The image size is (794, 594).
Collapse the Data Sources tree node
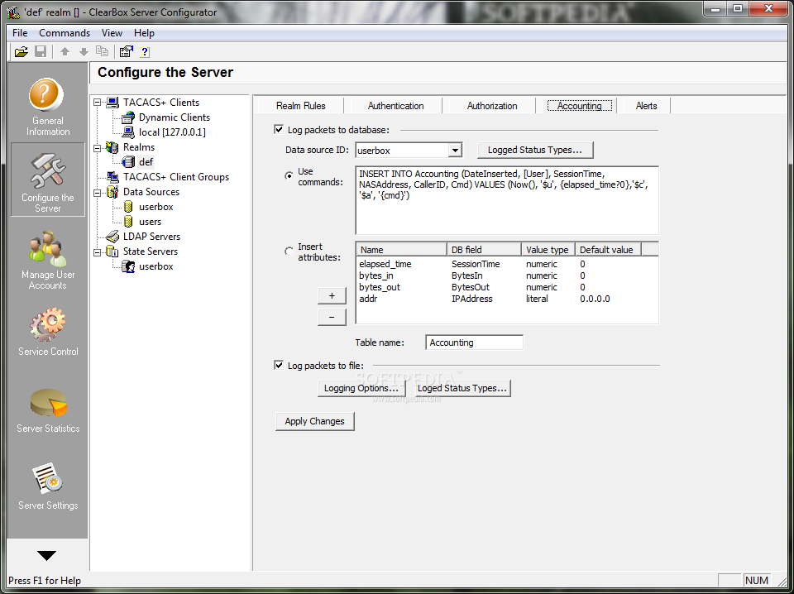point(98,192)
